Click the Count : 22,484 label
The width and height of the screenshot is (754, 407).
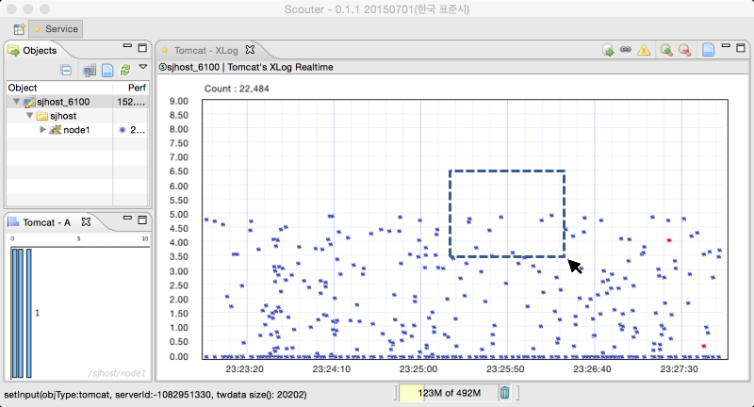[237, 89]
